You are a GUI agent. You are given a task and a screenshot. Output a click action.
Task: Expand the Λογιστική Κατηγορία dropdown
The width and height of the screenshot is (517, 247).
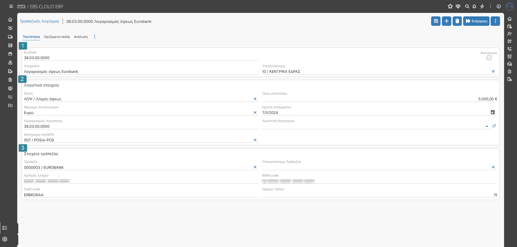click(487, 126)
